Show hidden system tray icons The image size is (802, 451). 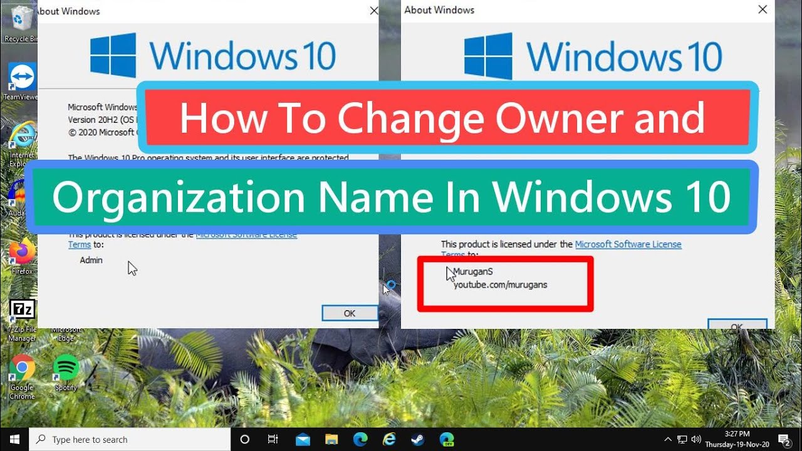(668, 440)
